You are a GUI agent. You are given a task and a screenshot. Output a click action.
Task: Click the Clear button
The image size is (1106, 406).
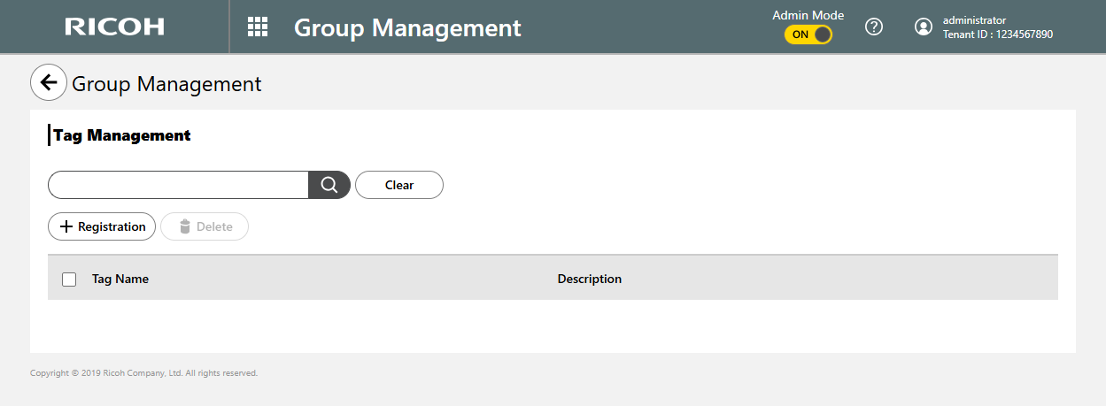click(398, 185)
